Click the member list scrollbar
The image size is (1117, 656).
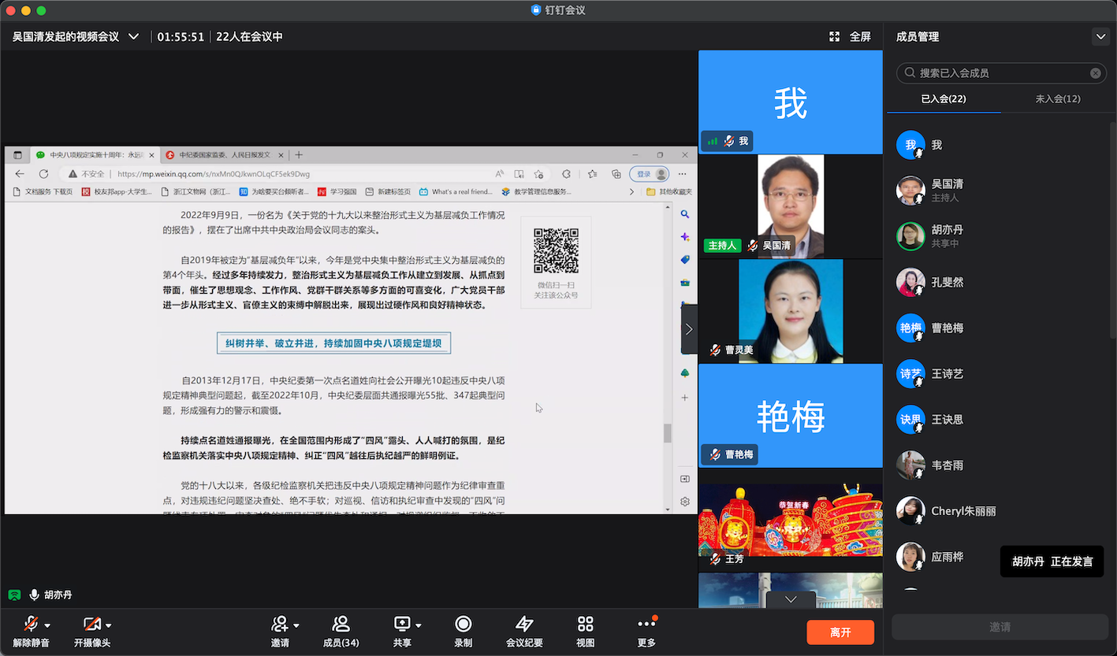pos(1112,228)
